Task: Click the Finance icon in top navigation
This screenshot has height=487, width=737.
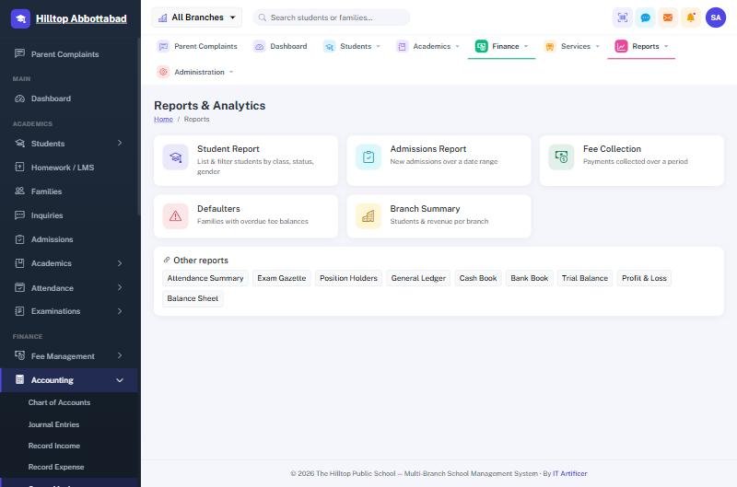Action: tap(481, 46)
